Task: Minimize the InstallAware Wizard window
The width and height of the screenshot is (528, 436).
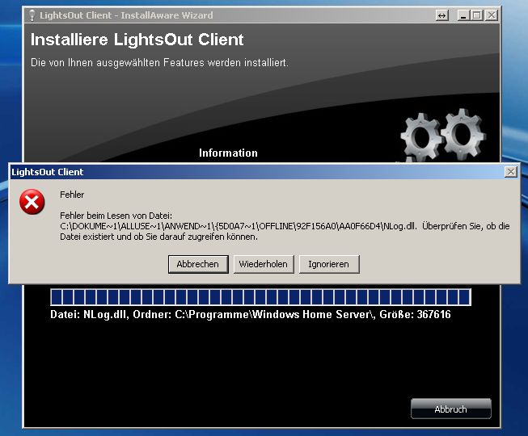Action: (463, 15)
